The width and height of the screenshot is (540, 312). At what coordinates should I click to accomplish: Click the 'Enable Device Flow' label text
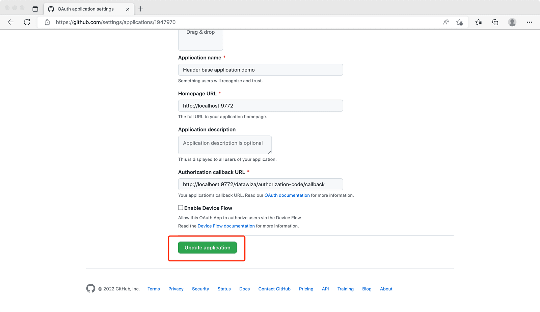click(208, 208)
